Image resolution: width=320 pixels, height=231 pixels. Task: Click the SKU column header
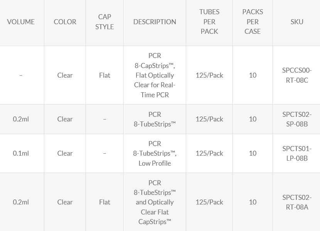[297, 22]
